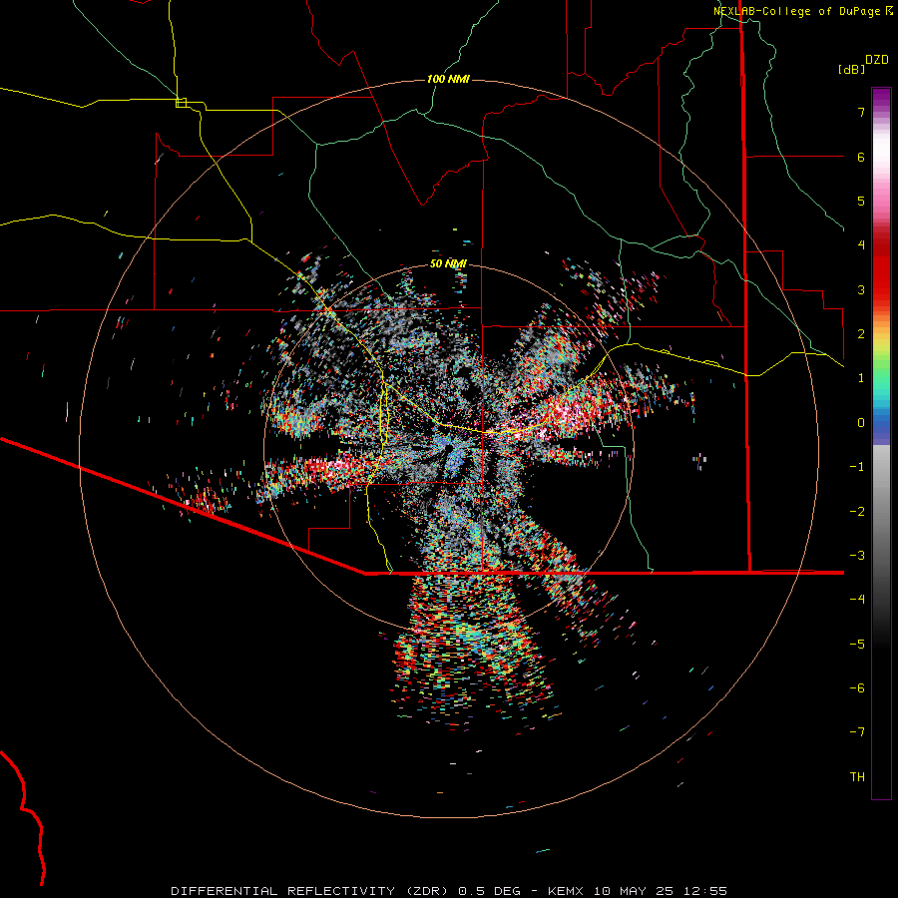Click the TH threshold label on scale
This screenshot has height=898, width=898.
[x=857, y=777]
